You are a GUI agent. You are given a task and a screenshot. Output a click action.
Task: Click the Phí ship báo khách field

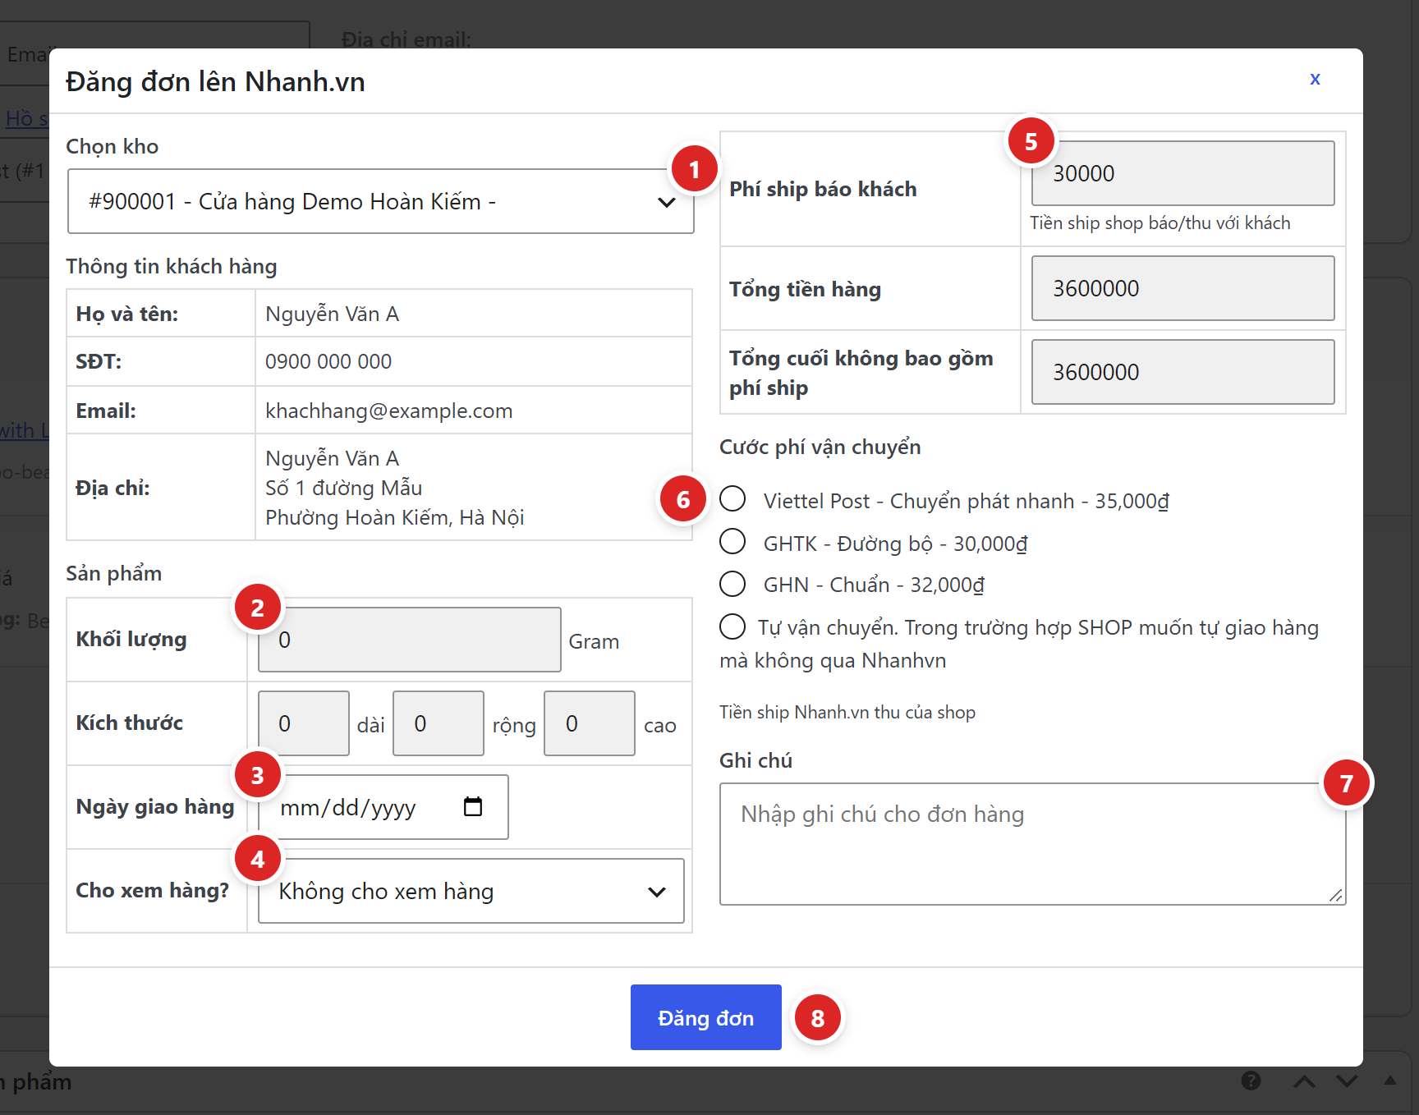tap(1183, 173)
